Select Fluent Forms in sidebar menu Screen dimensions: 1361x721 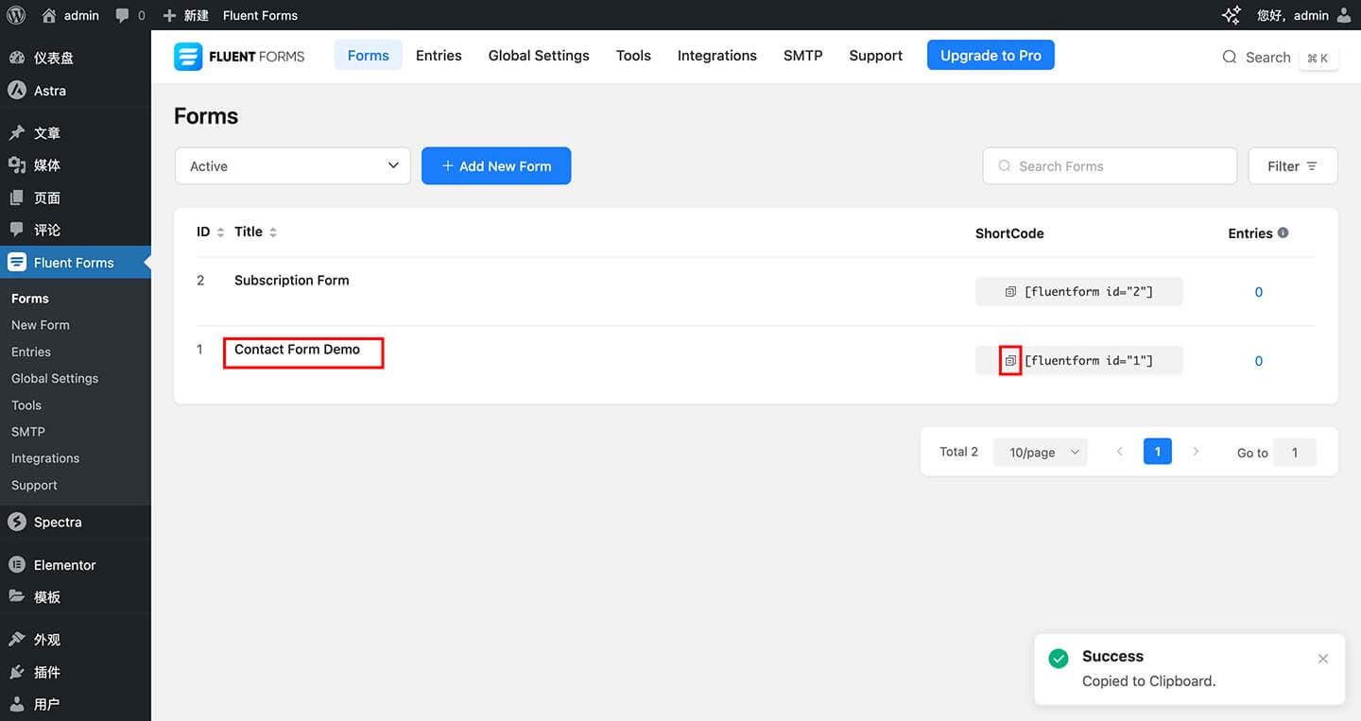pyautogui.click(x=76, y=263)
